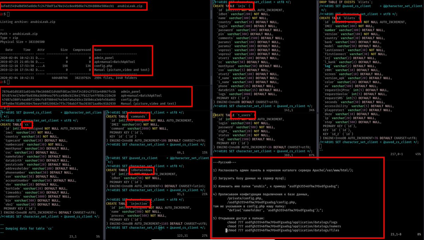Click the hash starting with 3ffe6be781d0636
Screen dimensions: 424x240
pos(59,104)
